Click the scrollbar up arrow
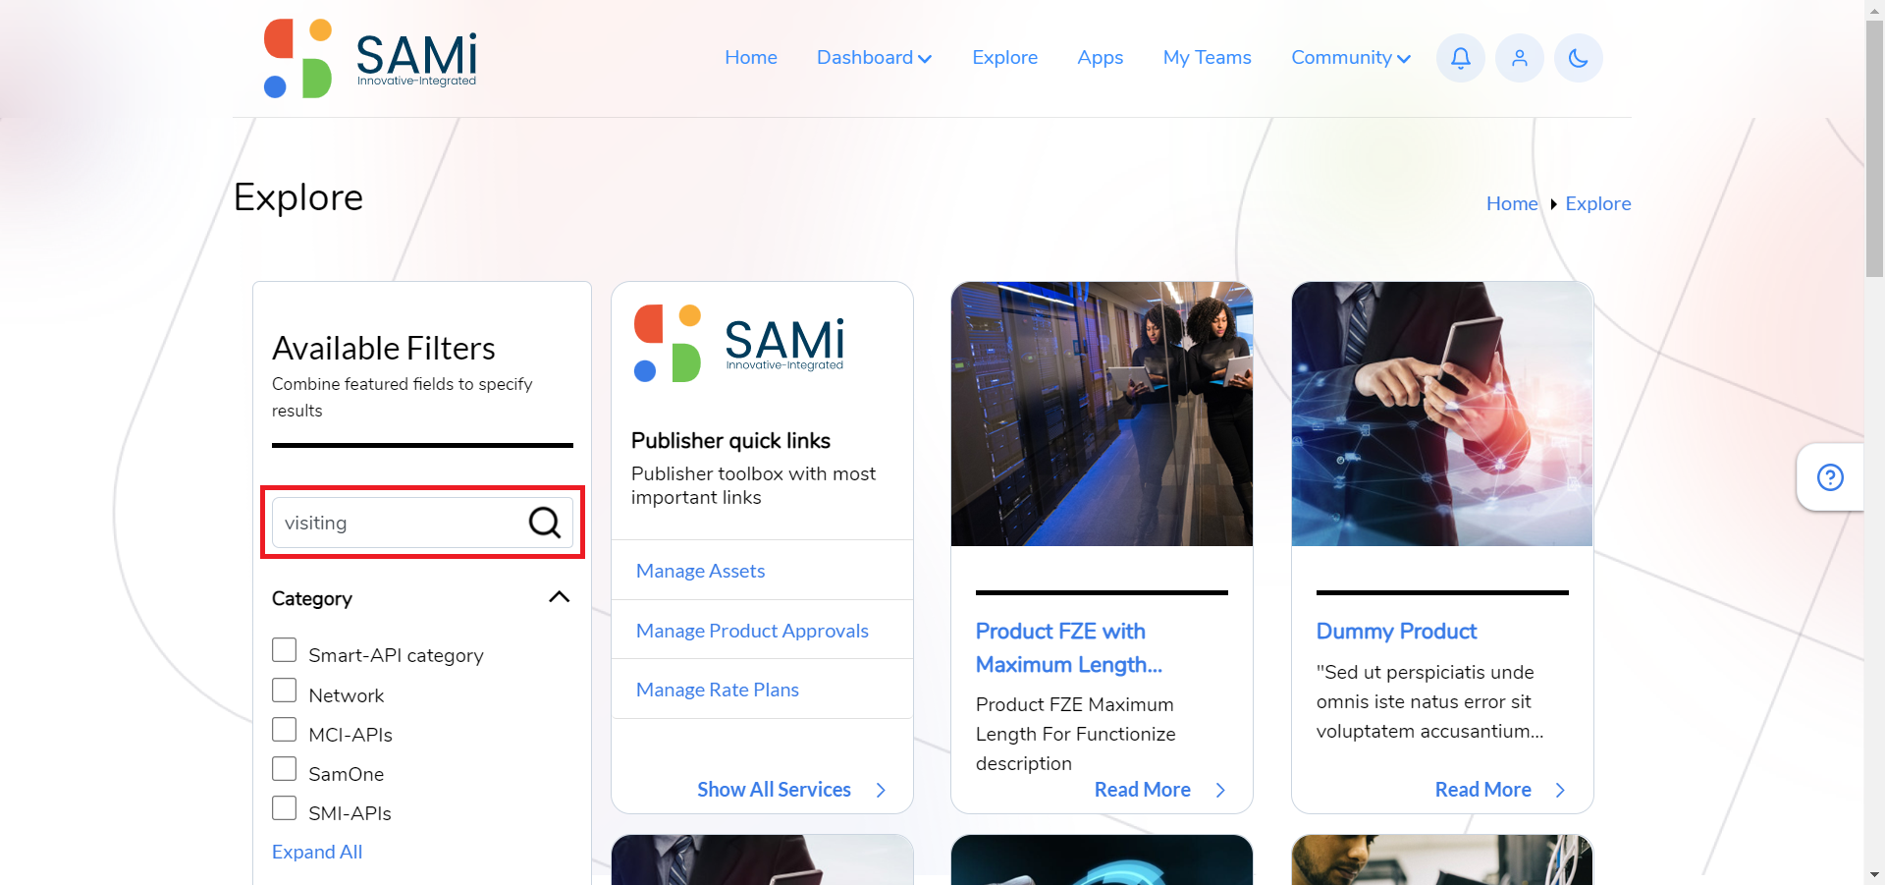Screen dimensions: 1885x885 (1874, 9)
